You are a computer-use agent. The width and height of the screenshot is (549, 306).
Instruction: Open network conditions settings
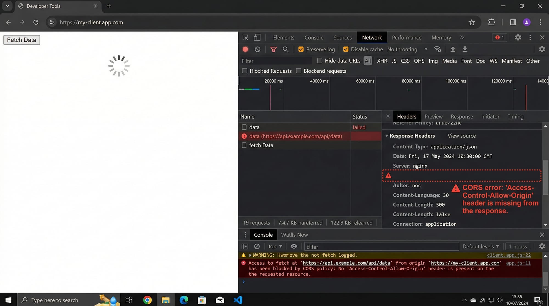437,49
